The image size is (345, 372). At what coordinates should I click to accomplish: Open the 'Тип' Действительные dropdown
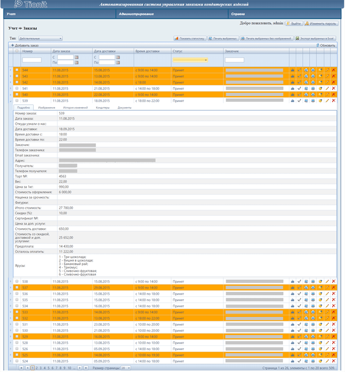point(40,39)
